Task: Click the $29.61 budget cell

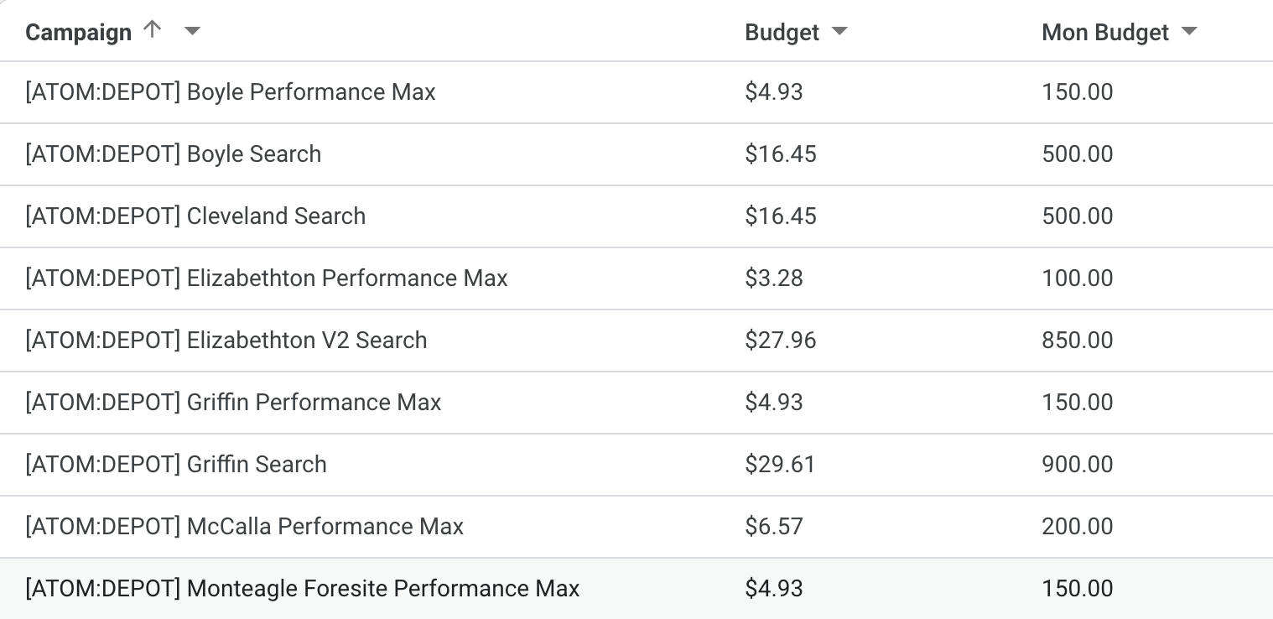Action: 780,465
